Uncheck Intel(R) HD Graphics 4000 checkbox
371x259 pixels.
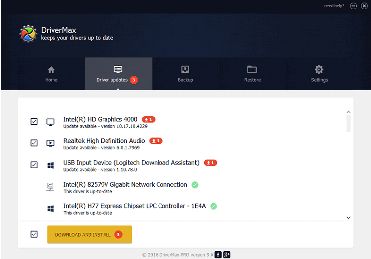tap(34, 122)
